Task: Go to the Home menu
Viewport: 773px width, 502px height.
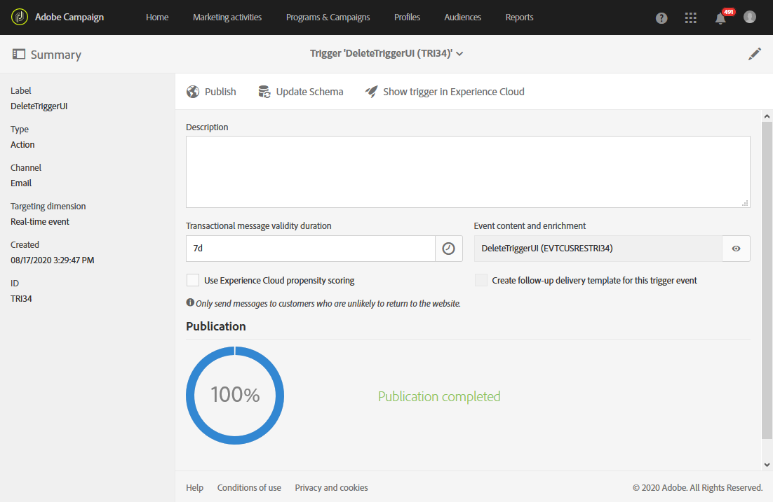Action: click(x=157, y=18)
